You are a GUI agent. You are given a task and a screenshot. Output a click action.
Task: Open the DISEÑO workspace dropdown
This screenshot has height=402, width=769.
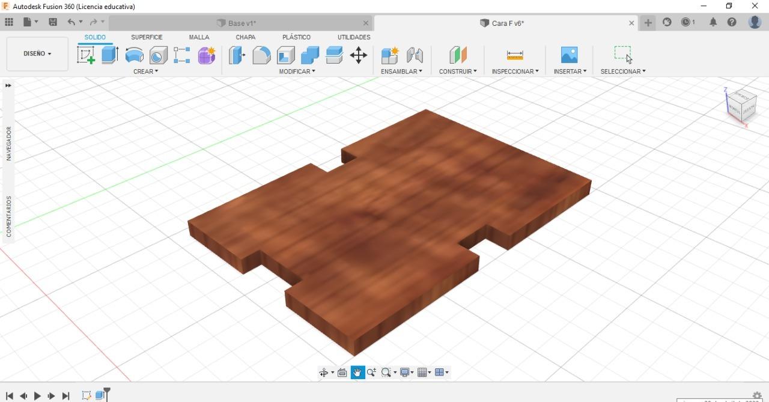coord(37,53)
